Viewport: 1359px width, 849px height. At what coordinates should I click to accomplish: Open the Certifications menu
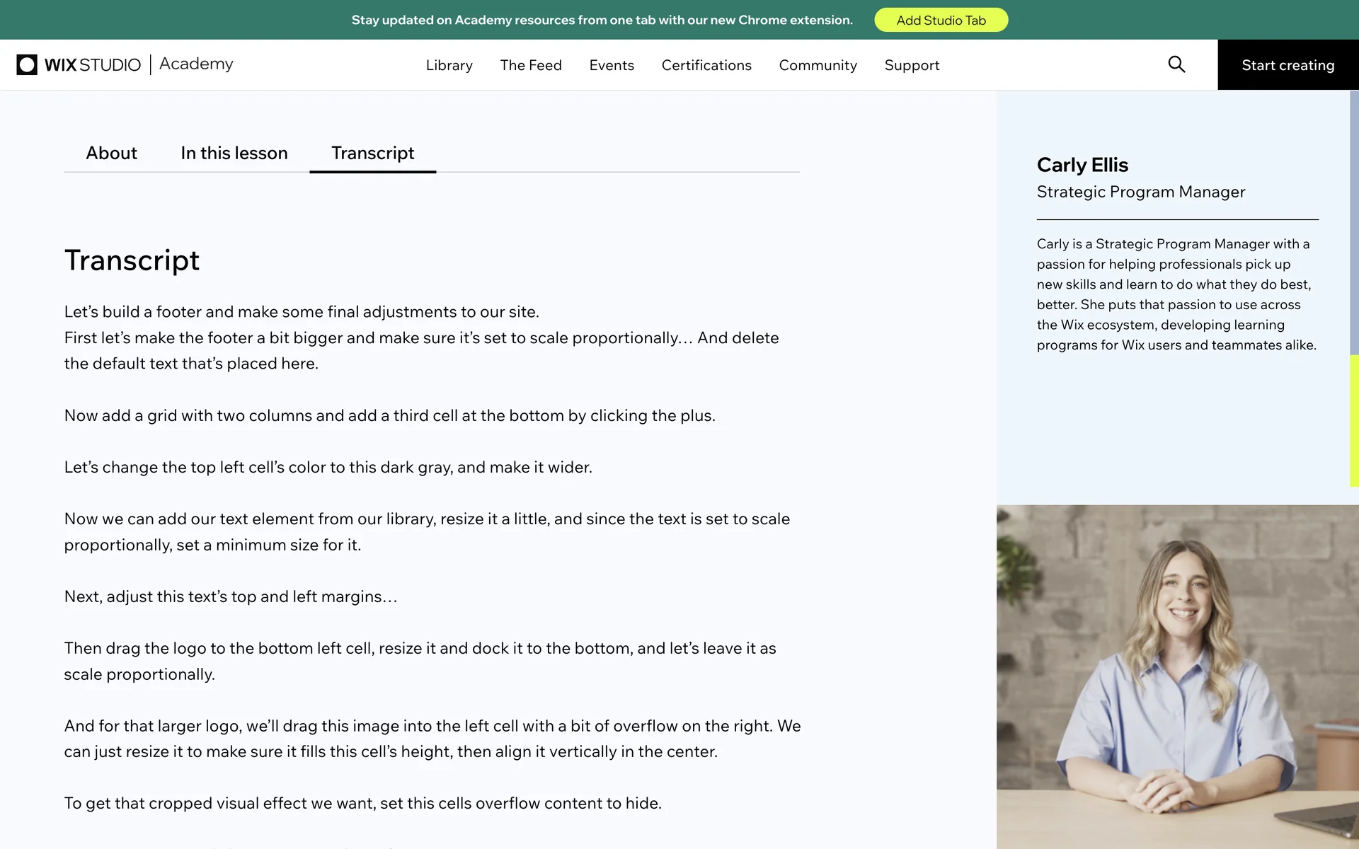click(706, 65)
